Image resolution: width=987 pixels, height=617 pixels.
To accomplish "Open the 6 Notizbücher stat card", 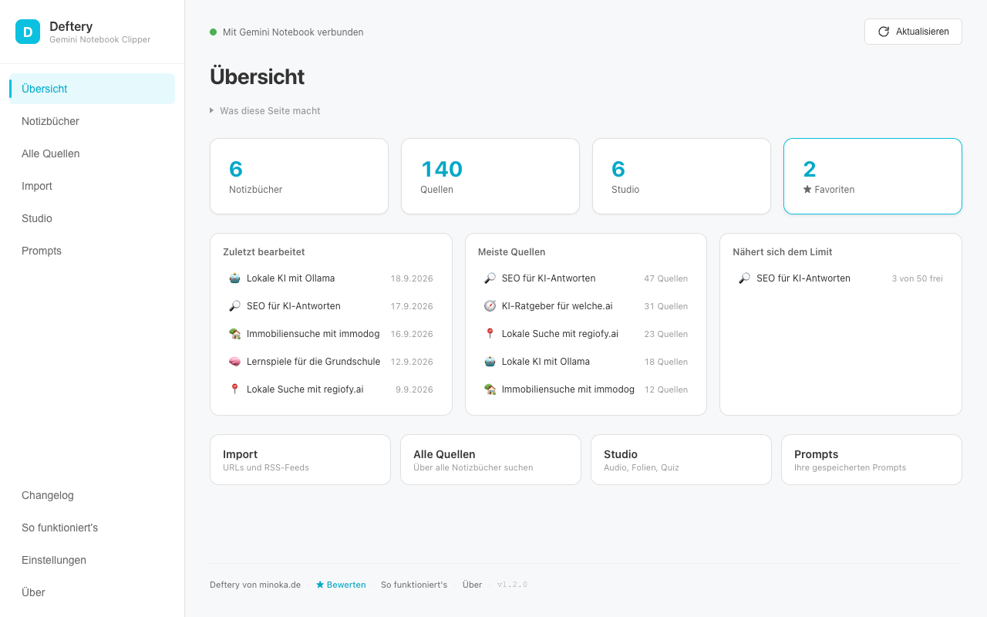I will 299,177.
